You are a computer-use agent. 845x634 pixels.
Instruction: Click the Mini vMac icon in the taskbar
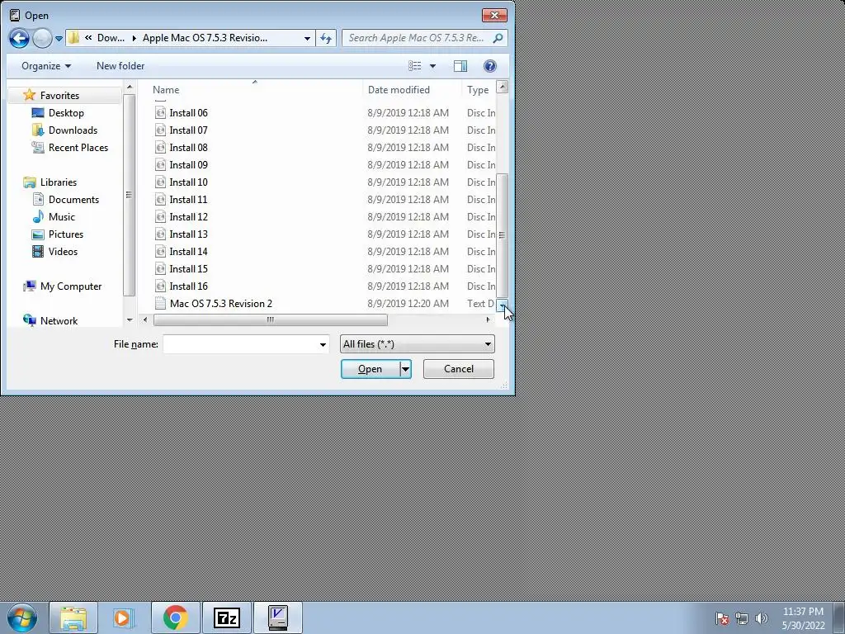click(277, 617)
